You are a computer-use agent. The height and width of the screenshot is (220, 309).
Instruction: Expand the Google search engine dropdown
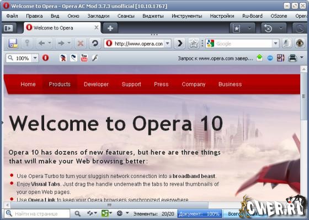276,44
